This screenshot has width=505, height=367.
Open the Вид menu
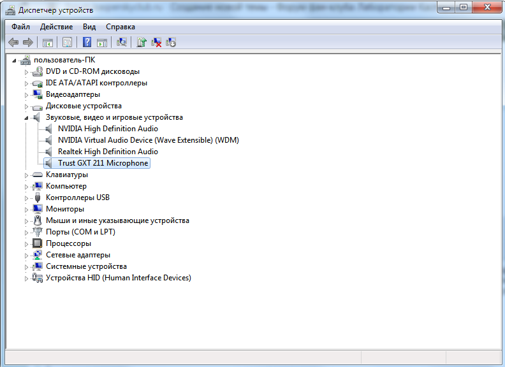pyautogui.click(x=89, y=27)
